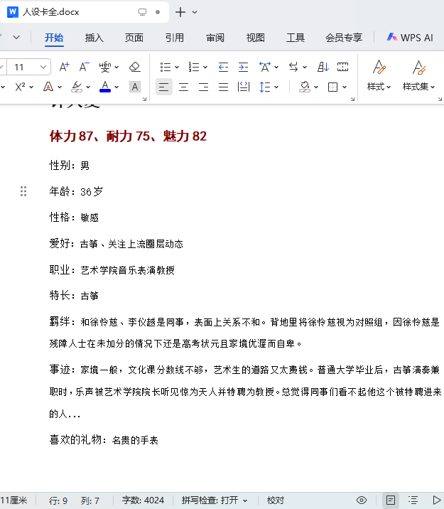Click the center alignment icon

183,87
